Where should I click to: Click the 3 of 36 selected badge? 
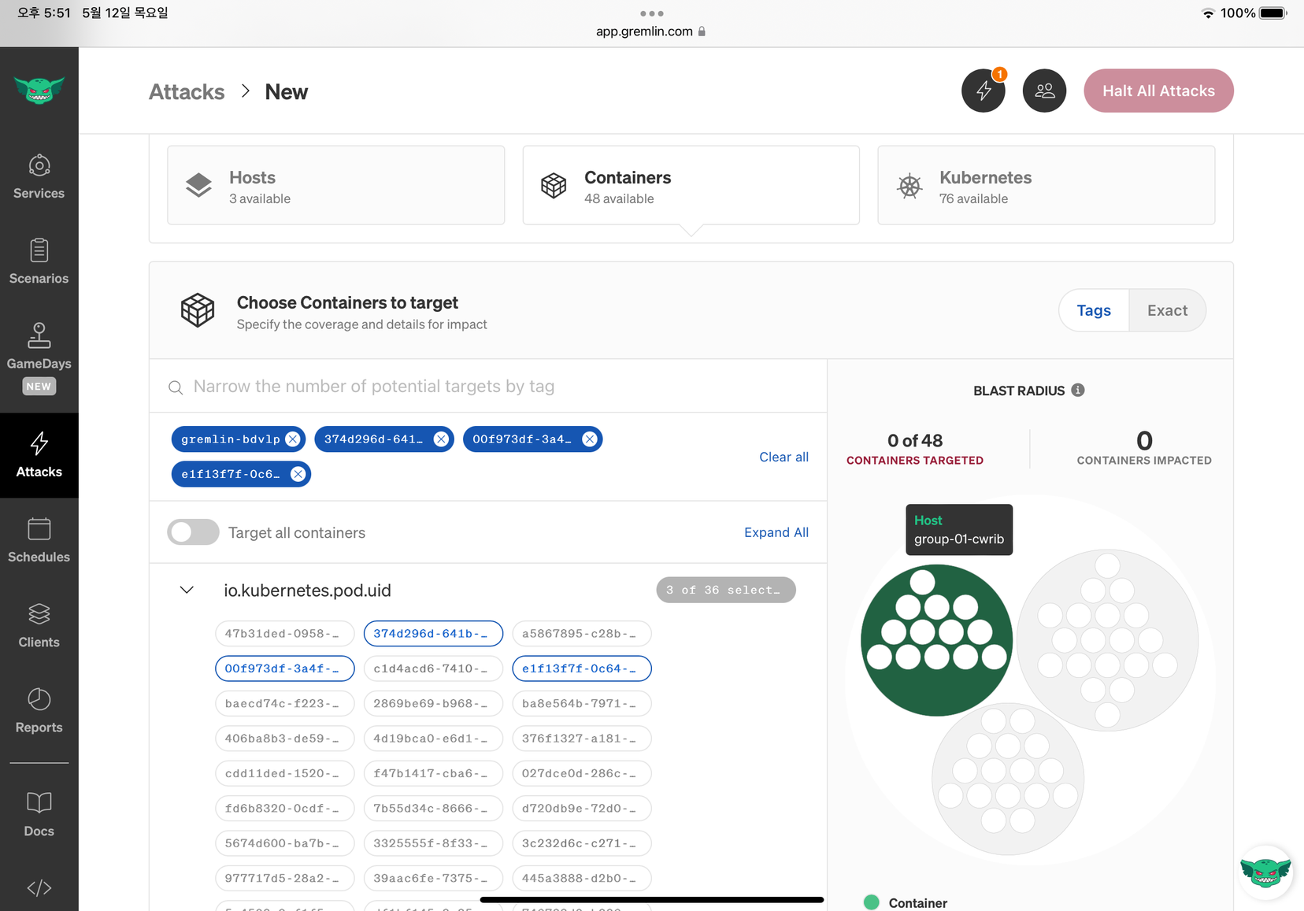click(725, 590)
